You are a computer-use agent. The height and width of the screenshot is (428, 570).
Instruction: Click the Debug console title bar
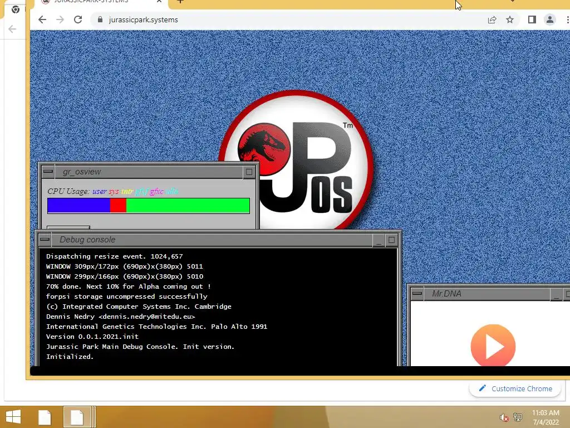[212, 240]
